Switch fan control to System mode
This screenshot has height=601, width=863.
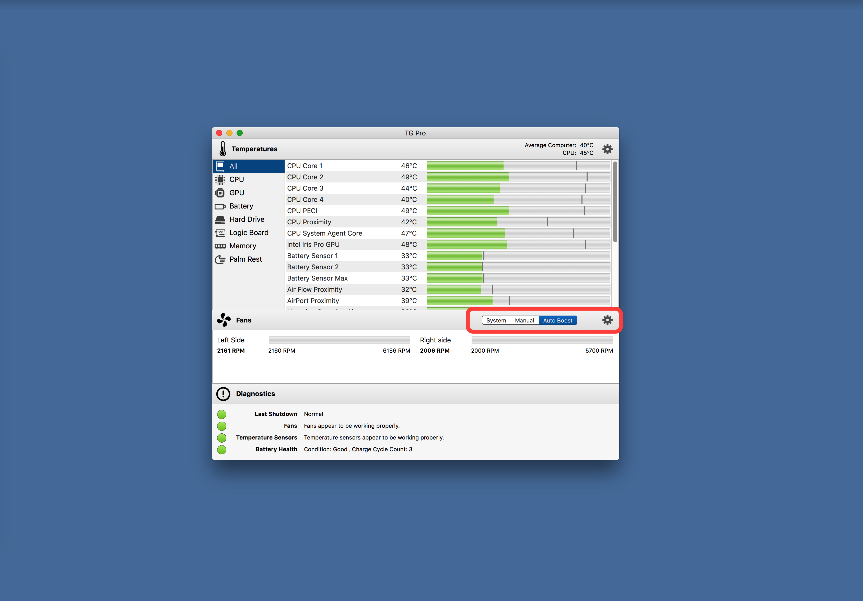496,320
